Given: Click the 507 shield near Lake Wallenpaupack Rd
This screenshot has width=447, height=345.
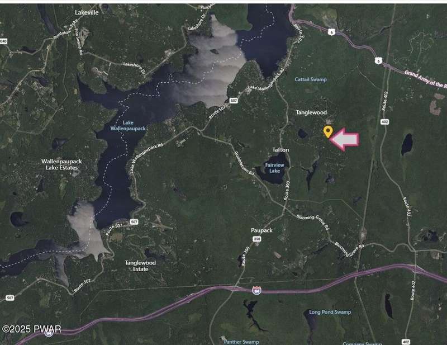Looking at the screenshot, I should coord(234,101).
